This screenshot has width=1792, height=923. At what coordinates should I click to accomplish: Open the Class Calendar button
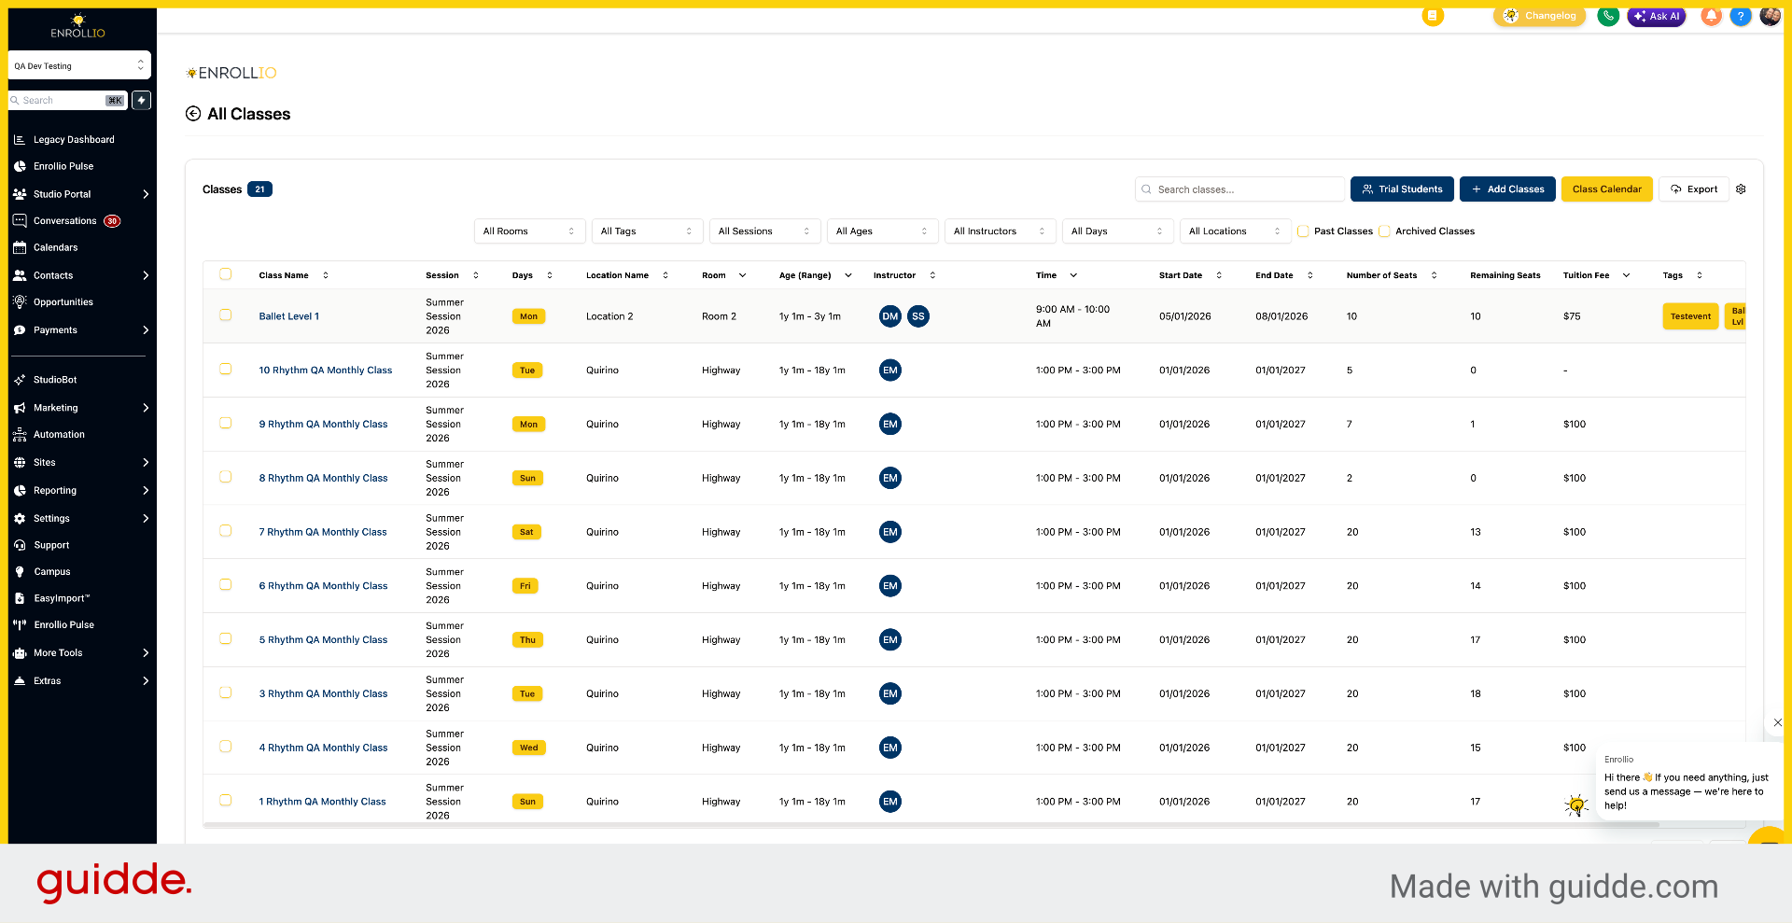click(x=1606, y=189)
